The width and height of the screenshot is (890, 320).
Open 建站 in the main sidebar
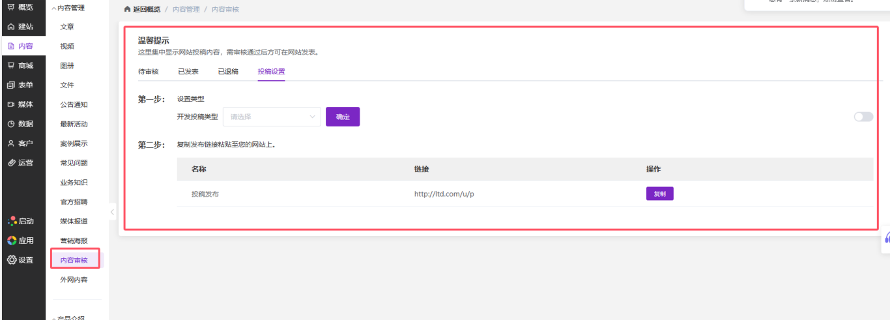pyautogui.click(x=20, y=27)
